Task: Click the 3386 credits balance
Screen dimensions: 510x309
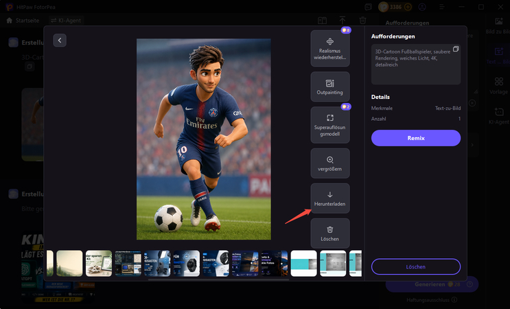Action: tap(395, 7)
